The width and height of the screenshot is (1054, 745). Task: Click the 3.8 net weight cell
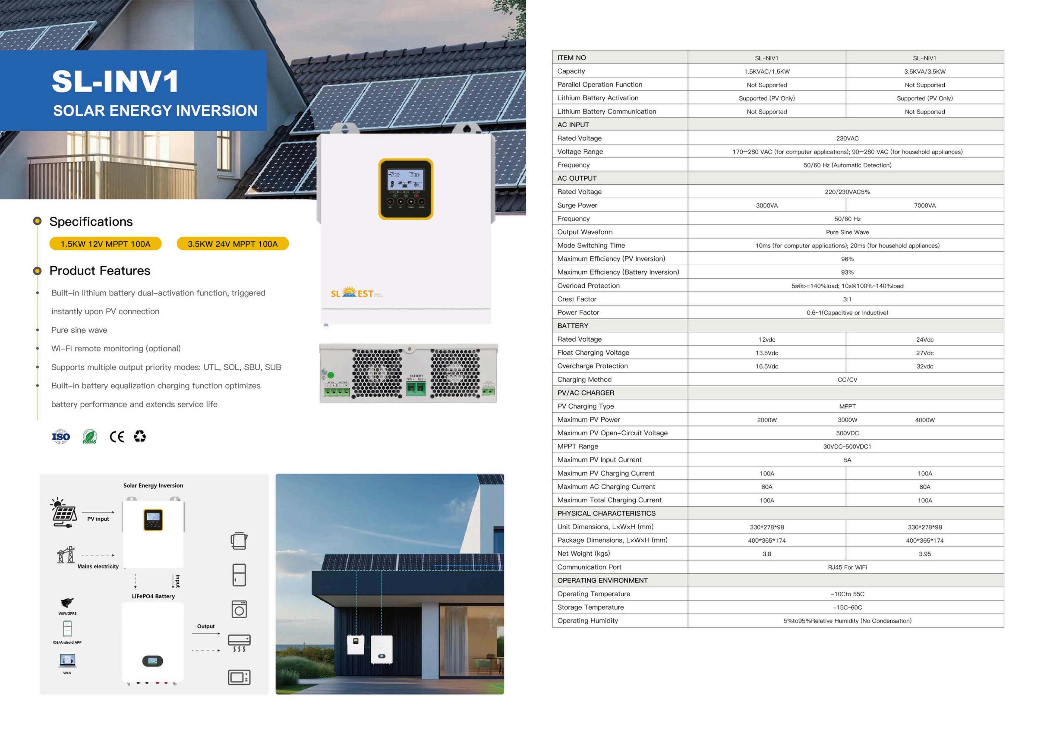pyautogui.click(x=767, y=553)
